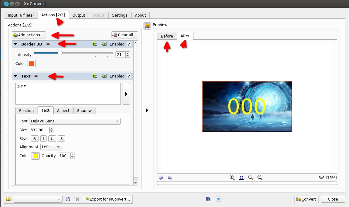This screenshot has height=207, width=349.
Task: Click Export for NConvert button
Action: point(108,199)
